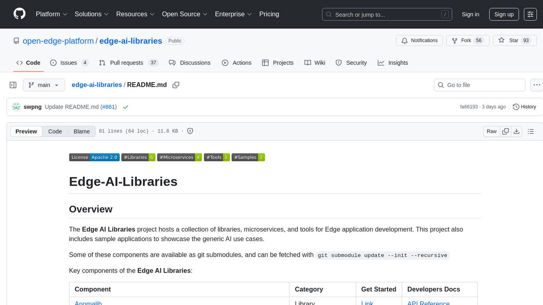The width and height of the screenshot is (543, 305).
Task: Open the Wiki tab
Action: (x=315, y=63)
